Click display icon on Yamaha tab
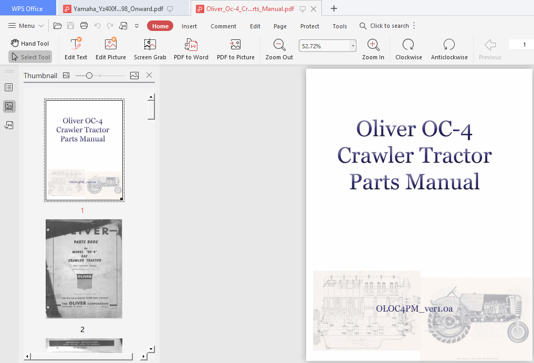 coord(170,9)
